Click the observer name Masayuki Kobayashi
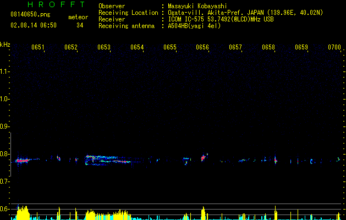The image size is (346, 220). tap(197, 6)
